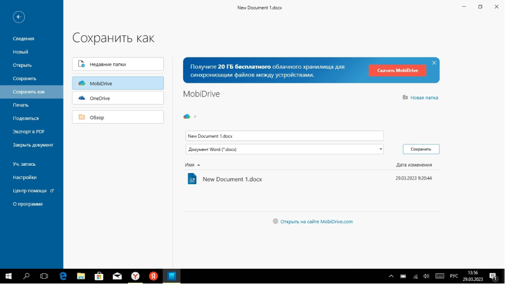Open the clock showing 13:56

(473, 276)
